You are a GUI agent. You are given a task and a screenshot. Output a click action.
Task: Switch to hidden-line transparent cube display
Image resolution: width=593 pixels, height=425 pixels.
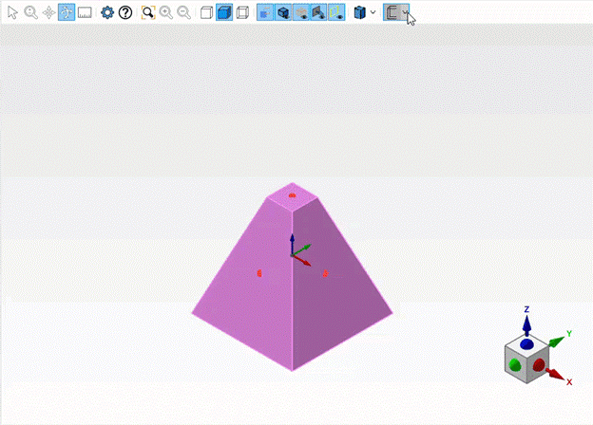pyautogui.click(x=242, y=12)
